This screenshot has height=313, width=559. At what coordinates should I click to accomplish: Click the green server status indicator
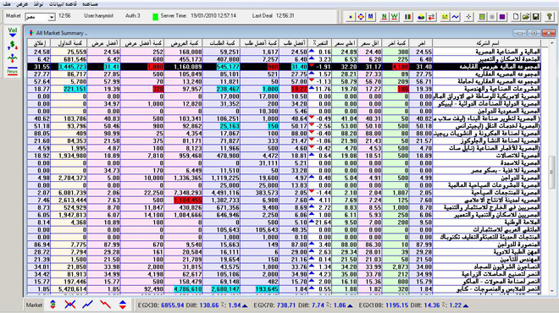coord(156,16)
